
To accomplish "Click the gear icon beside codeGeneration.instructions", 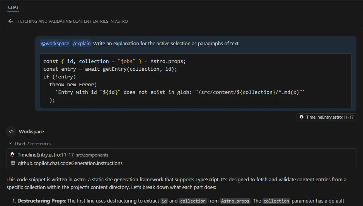I will coord(13,163).
